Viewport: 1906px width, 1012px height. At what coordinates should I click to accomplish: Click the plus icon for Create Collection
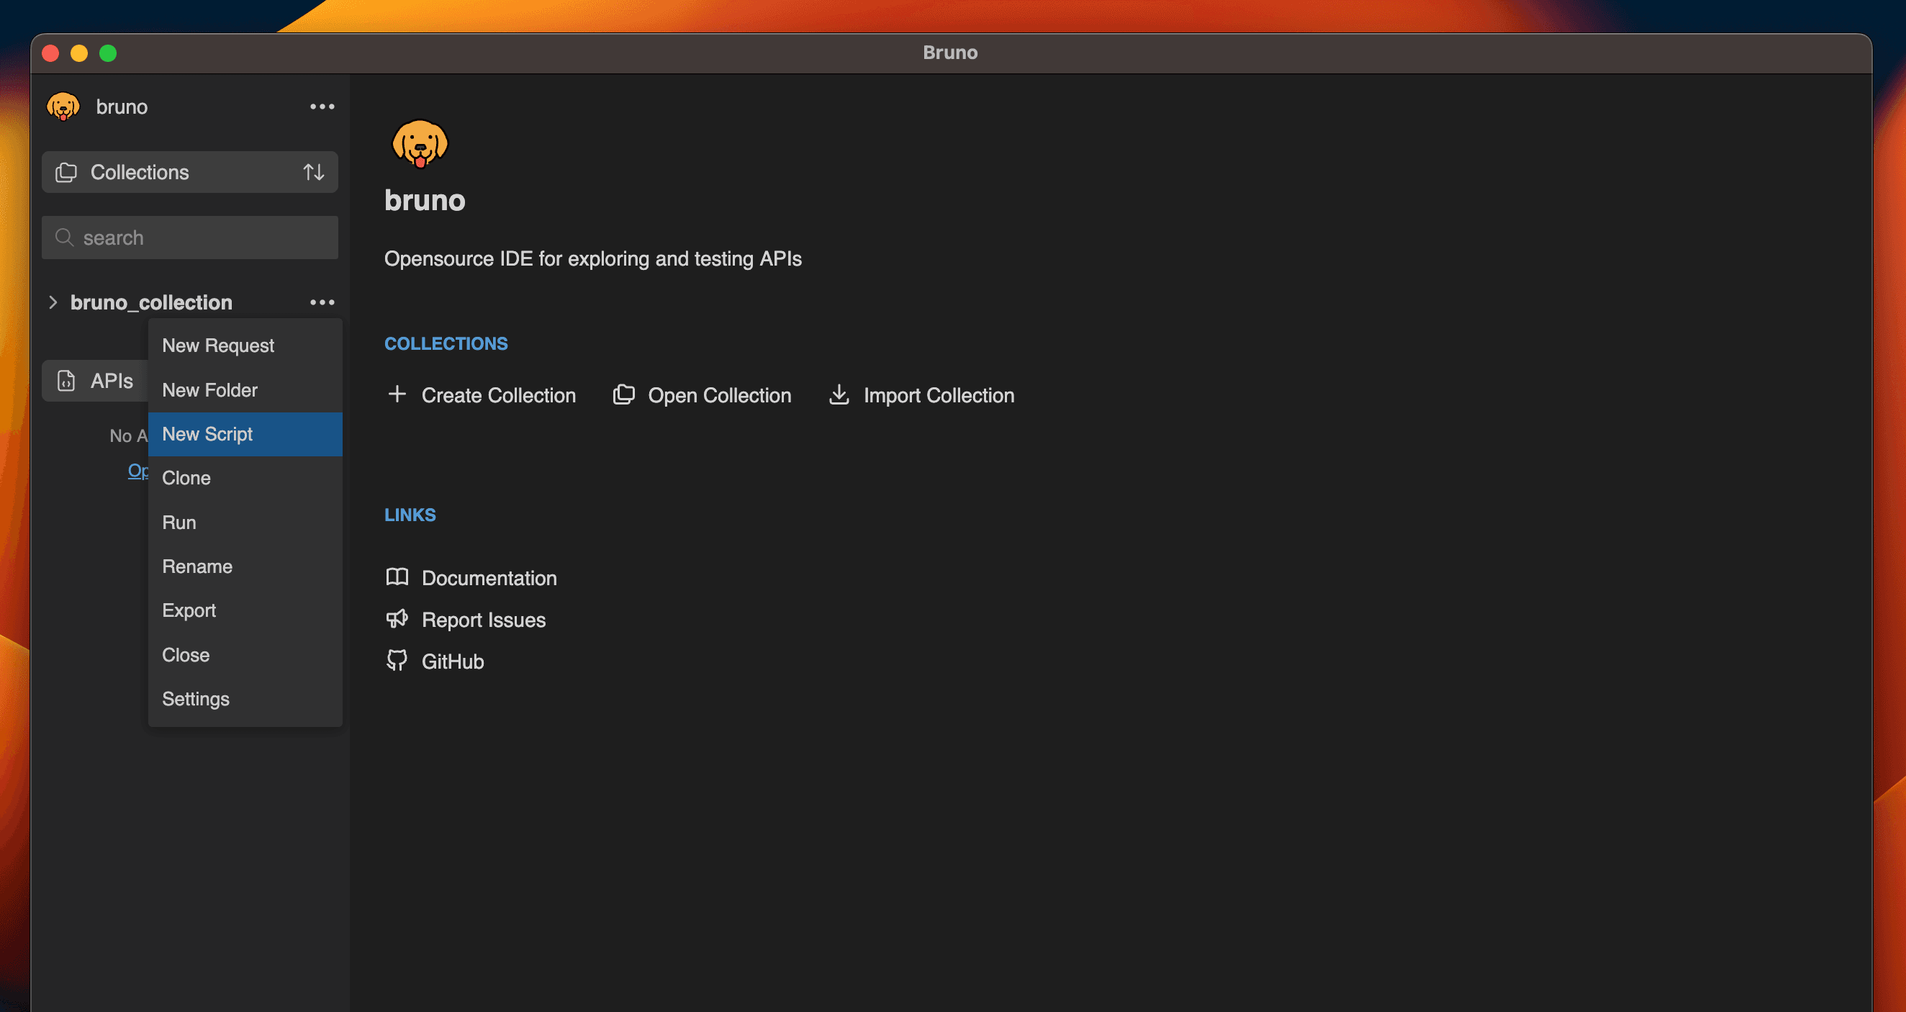397,394
